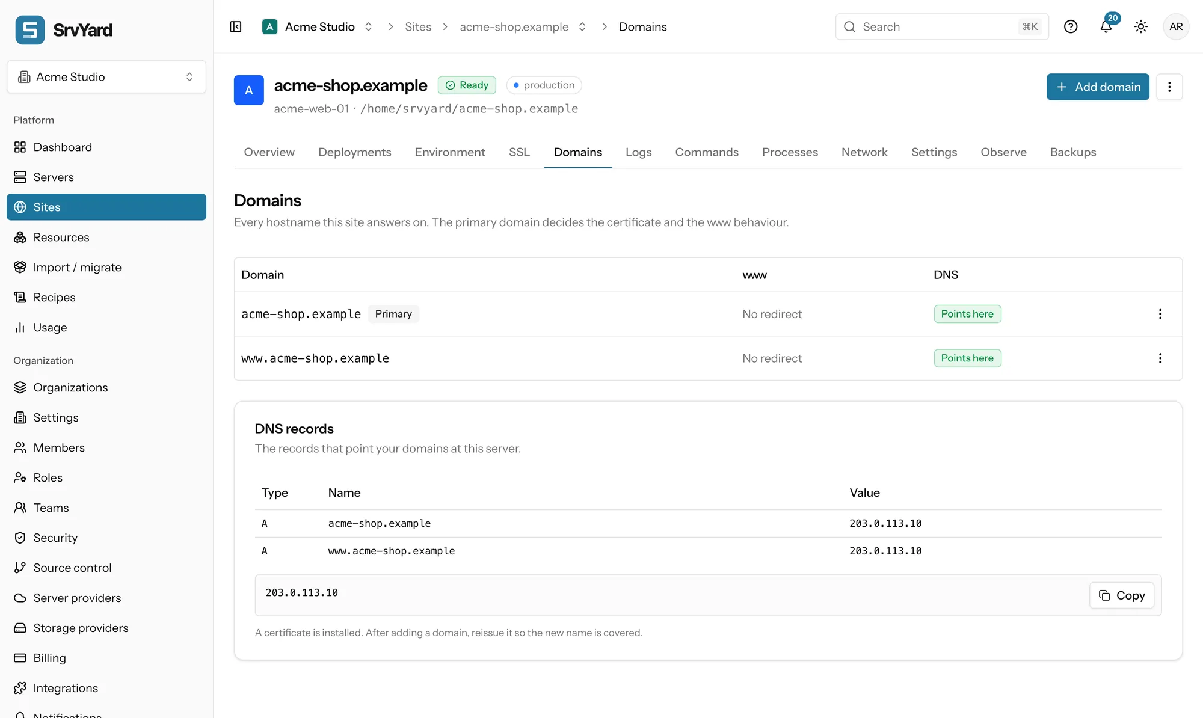
Task: Open the AR user avatar menu
Action: 1176,27
